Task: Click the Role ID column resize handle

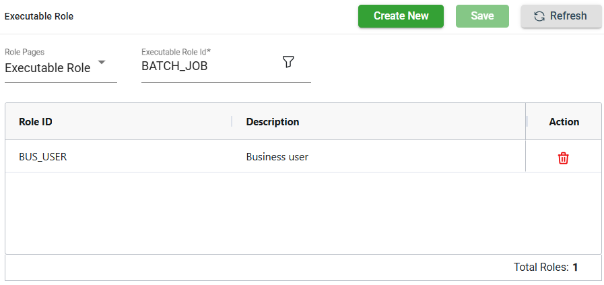Action: (x=232, y=122)
